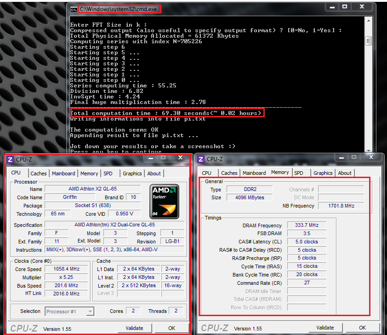
Task: Click the '1701.8 MHz' NB Frequency value
Action: click(x=341, y=206)
